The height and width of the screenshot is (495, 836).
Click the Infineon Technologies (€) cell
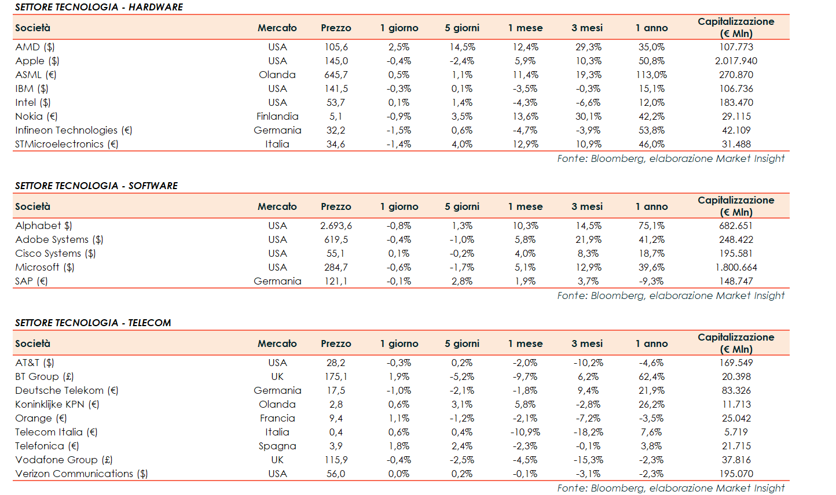[x=74, y=130]
